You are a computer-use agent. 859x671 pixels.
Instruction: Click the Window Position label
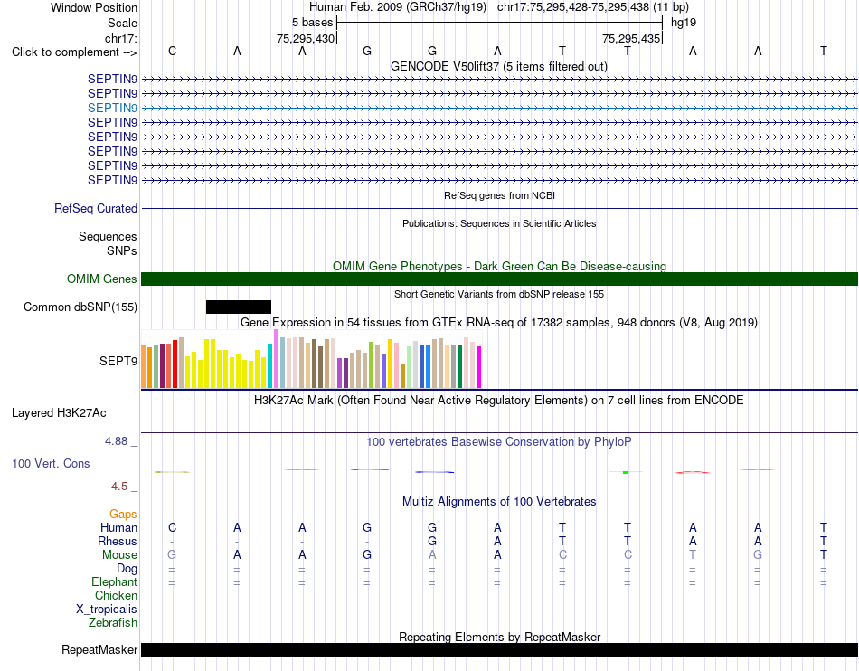(94, 7)
